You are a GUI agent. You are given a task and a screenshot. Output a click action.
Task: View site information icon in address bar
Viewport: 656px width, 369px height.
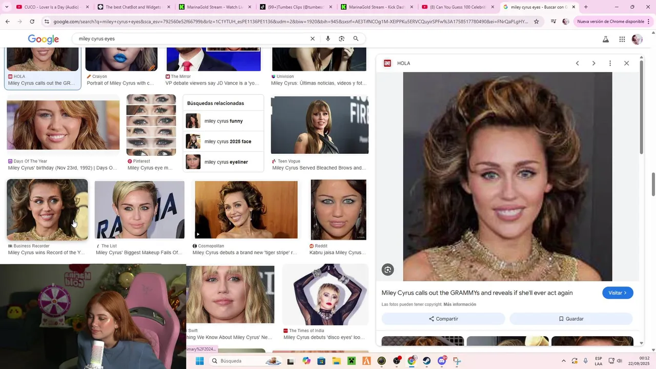pyautogui.click(x=47, y=22)
